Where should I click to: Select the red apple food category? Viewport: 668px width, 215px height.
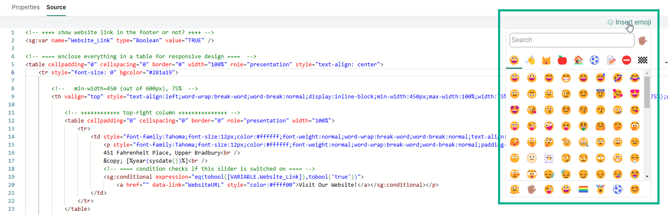click(562, 60)
